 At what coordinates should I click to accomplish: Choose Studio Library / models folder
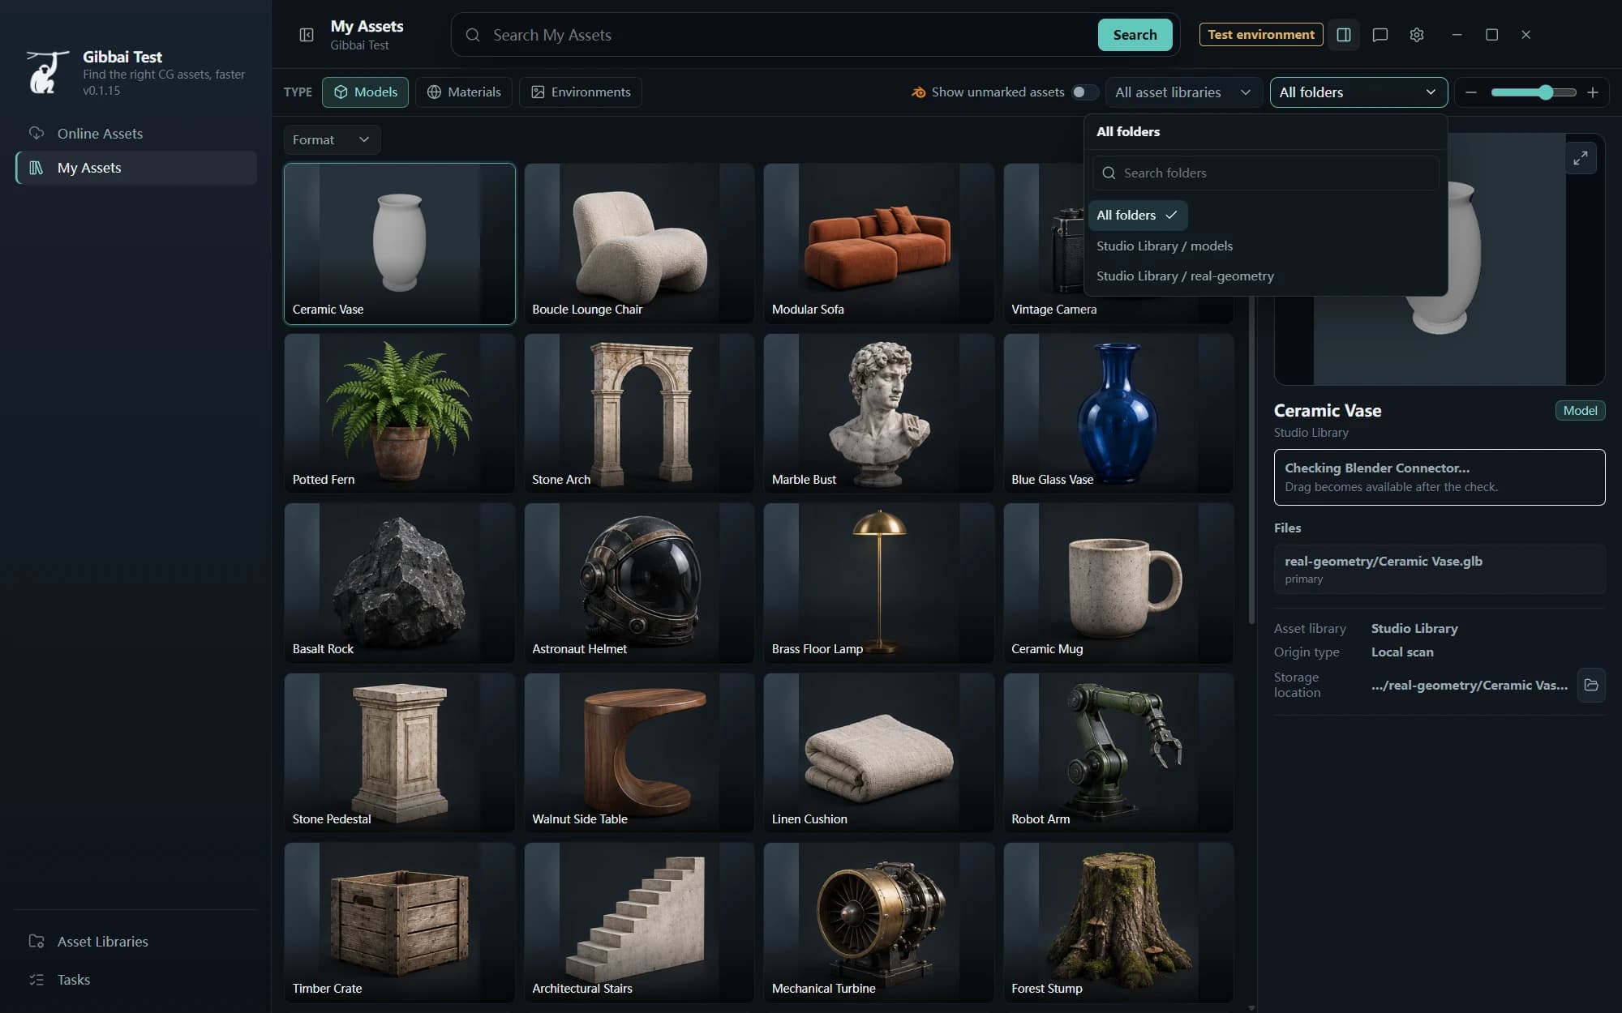coord(1165,246)
